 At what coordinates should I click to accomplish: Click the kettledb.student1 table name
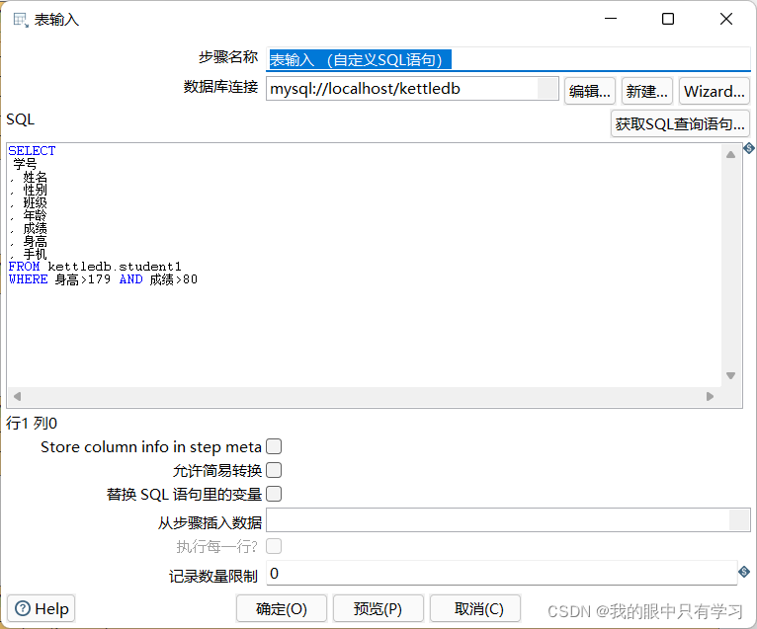point(115,267)
